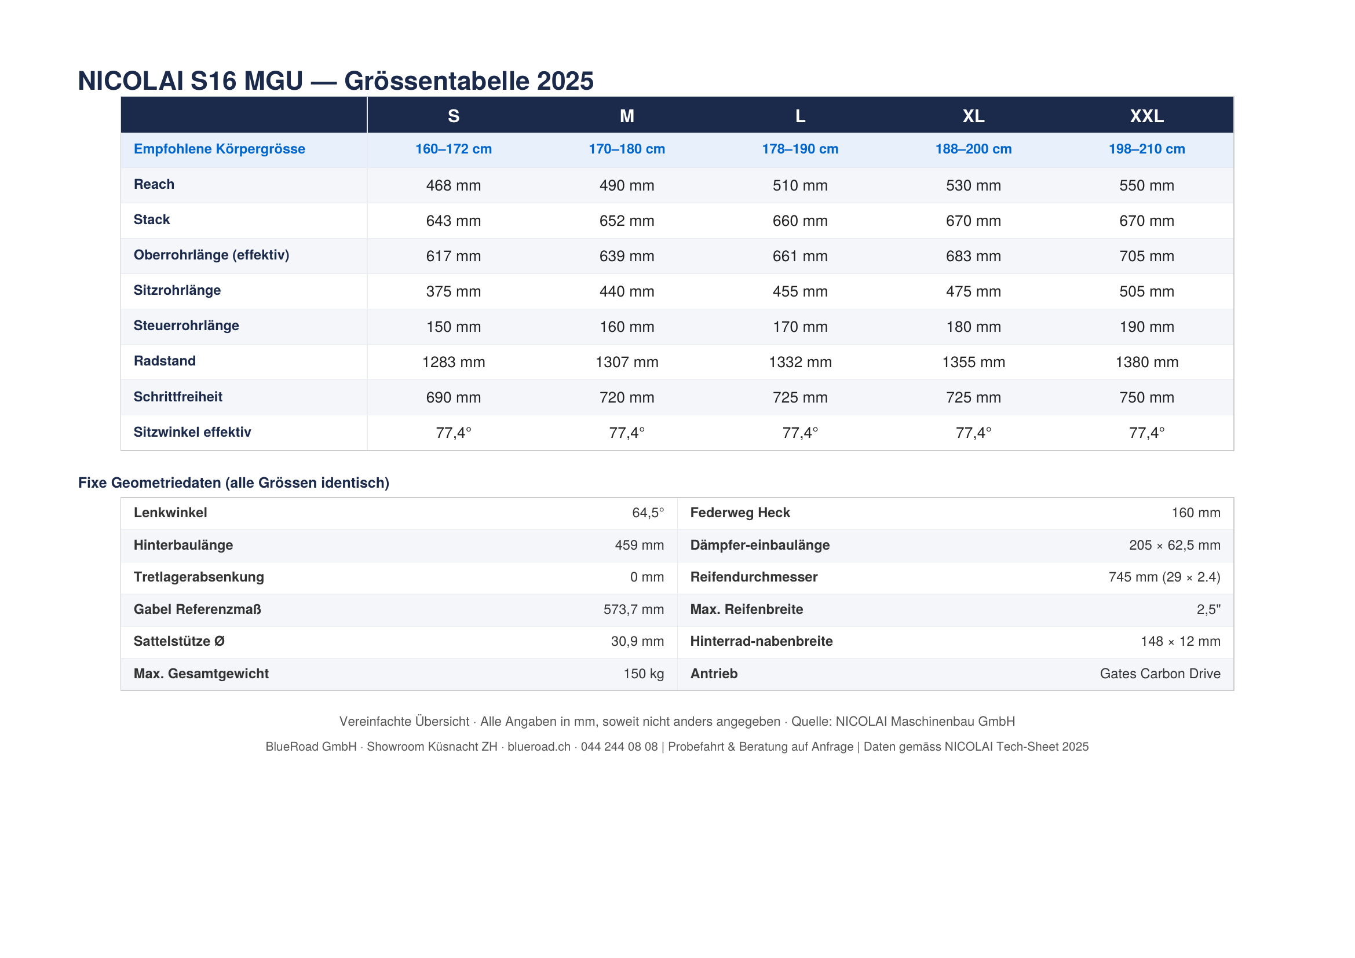The image size is (1355, 958).
Task: Click the XL size column header
Action: [973, 116]
